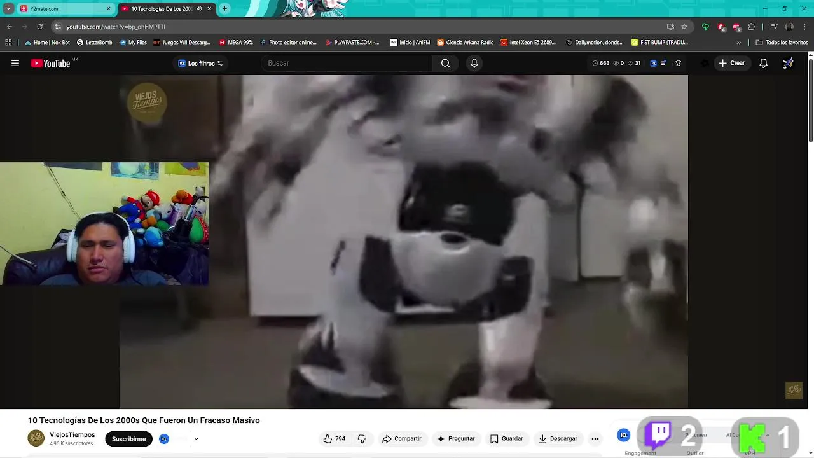The height and width of the screenshot is (458, 814).
Task: Open the Extensions puzzle menu
Action: tap(752, 27)
